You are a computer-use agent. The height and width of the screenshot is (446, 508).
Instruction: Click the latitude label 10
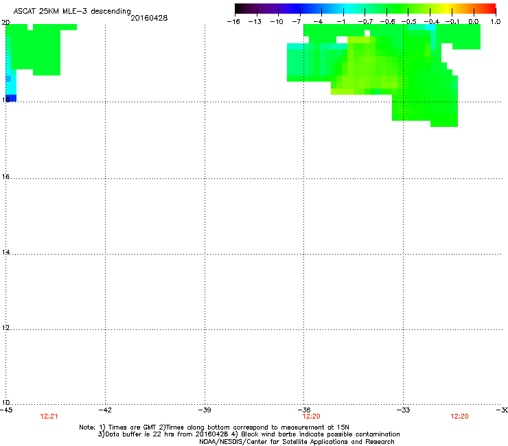(5, 403)
